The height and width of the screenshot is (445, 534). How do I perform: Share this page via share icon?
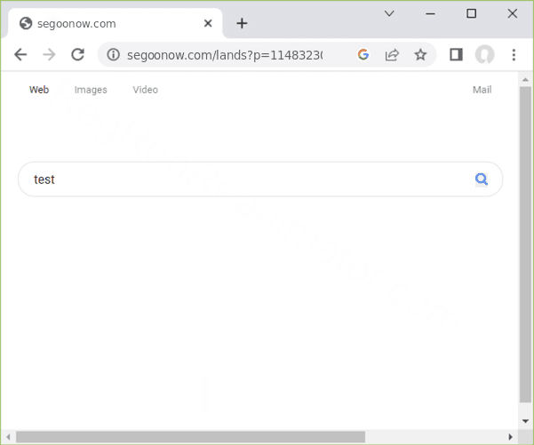391,55
